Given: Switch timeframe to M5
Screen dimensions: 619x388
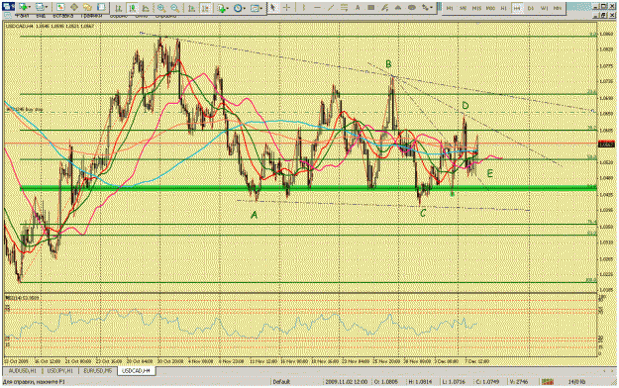Looking at the screenshot, I should (x=464, y=8).
